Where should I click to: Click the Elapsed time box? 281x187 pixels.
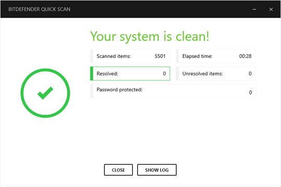216,56
